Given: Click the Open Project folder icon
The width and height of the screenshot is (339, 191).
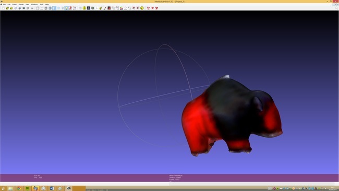Looking at the screenshot, I should pos(7,8).
